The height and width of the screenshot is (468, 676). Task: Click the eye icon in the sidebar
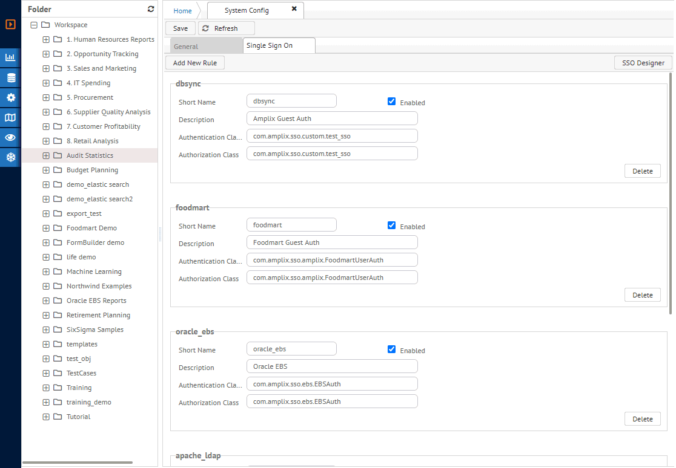(10, 137)
